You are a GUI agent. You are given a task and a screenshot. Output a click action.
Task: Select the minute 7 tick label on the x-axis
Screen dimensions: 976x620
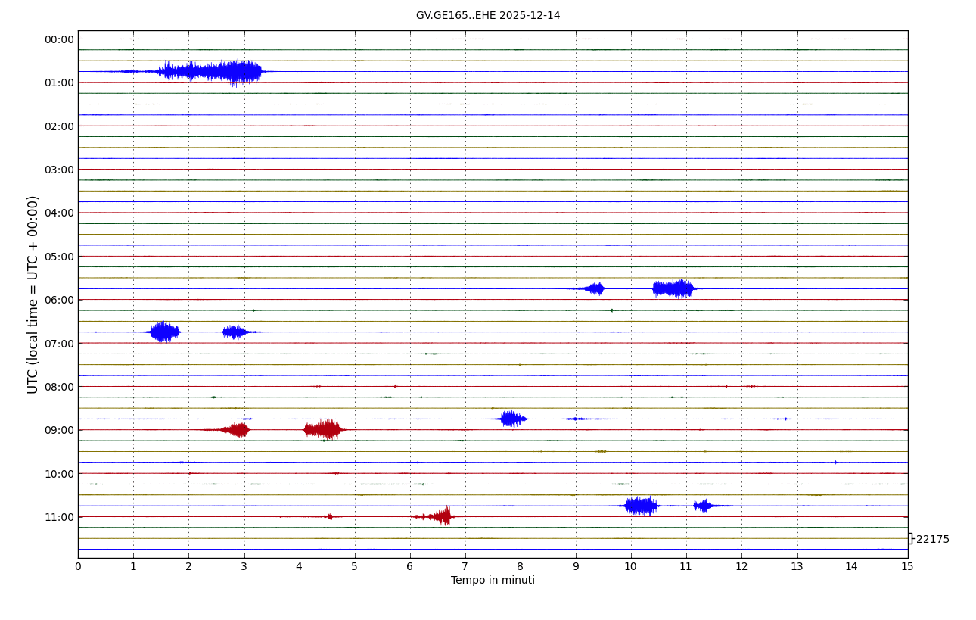pyautogui.click(x=465, y=567)
